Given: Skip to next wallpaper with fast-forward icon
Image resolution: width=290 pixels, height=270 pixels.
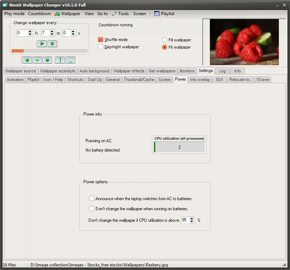Looking at the screenshot, I should 47,60.
